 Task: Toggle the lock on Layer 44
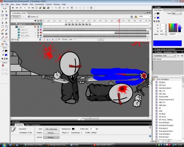38,32
